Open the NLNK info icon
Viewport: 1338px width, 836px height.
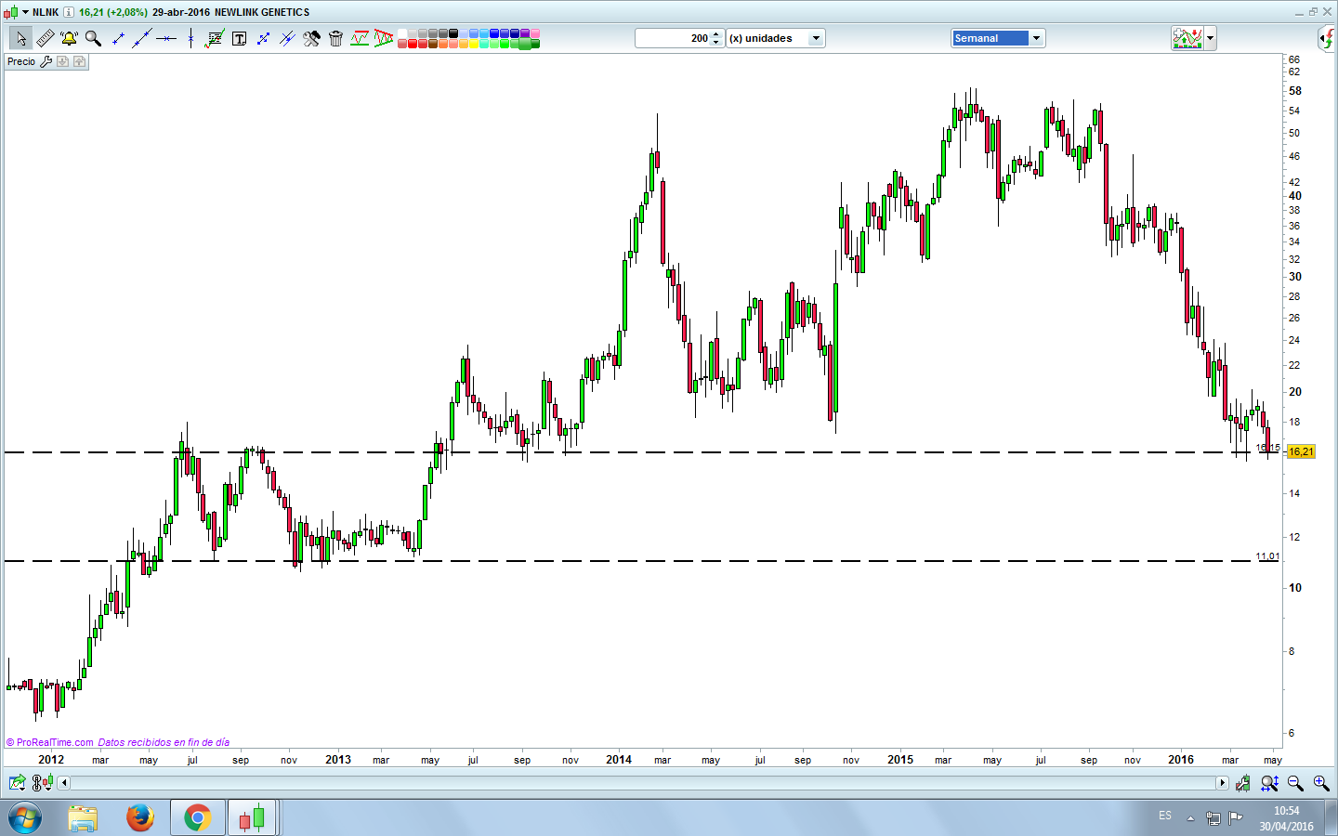(69, 12)
